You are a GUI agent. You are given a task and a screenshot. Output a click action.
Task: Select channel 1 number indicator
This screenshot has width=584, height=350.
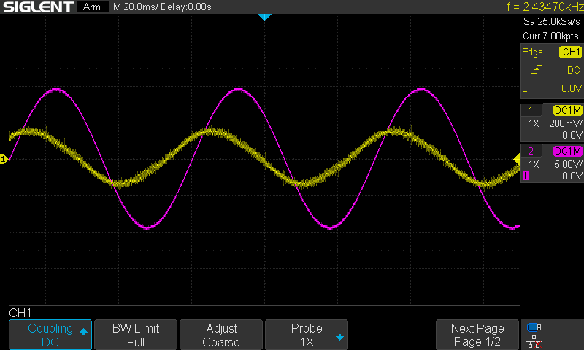[531, 110]
